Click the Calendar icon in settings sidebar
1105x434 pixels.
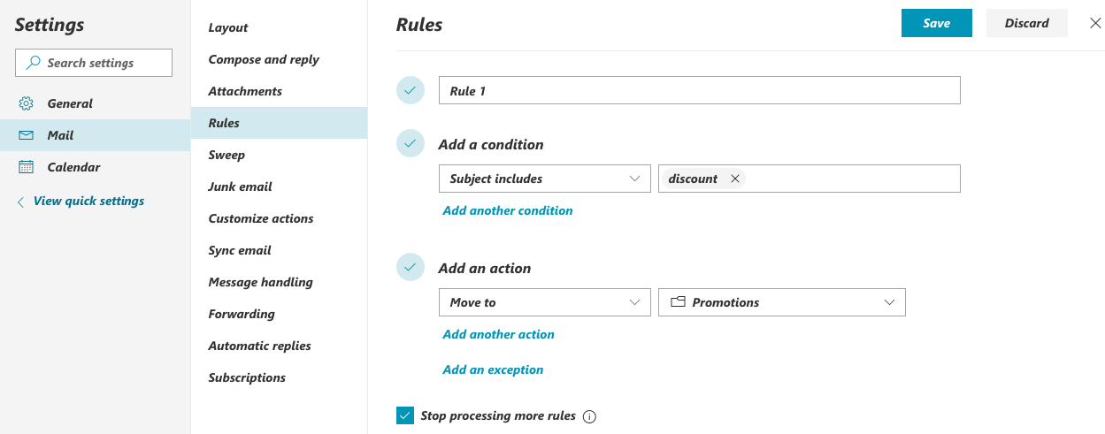click(27, 167)
